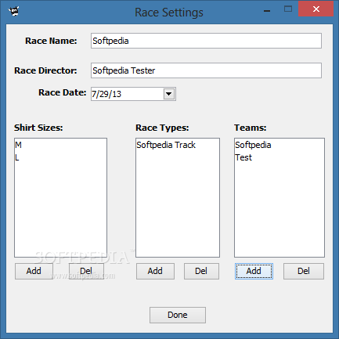This screenshot has width=339, height=339.
Task: Select Softpedia Track race type
Action: [166, 145]
